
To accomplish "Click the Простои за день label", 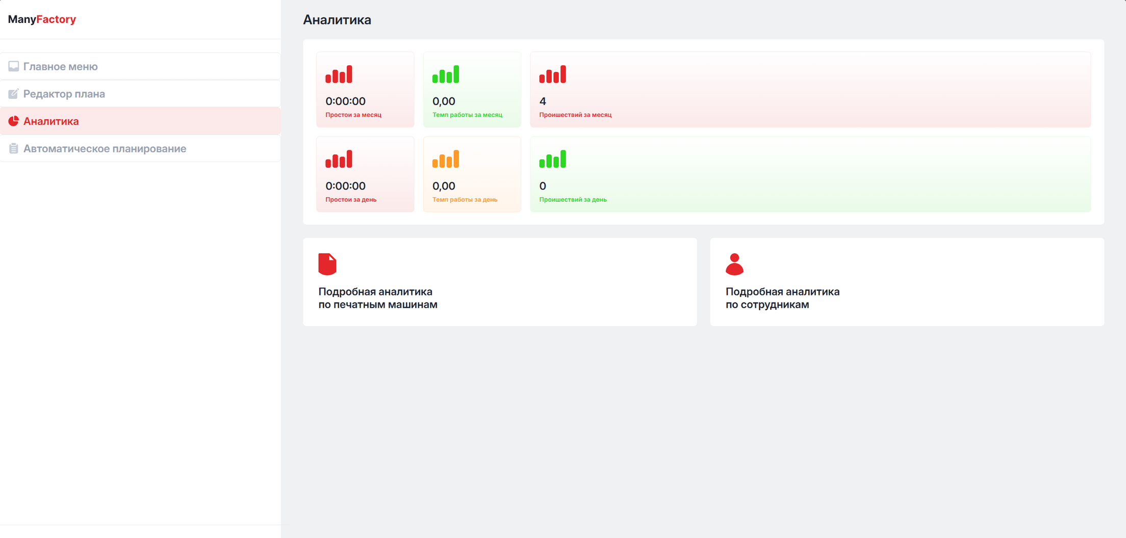I will [x=351, y=200].
